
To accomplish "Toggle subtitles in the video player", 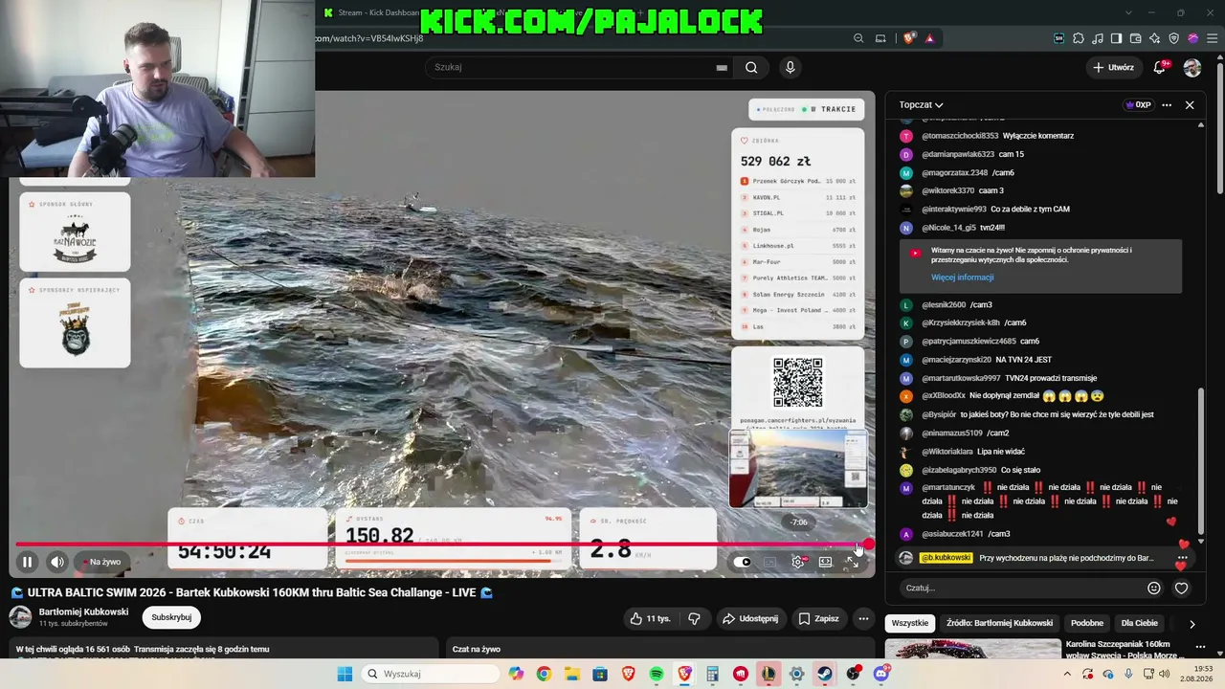I will (x=770, y=562).
